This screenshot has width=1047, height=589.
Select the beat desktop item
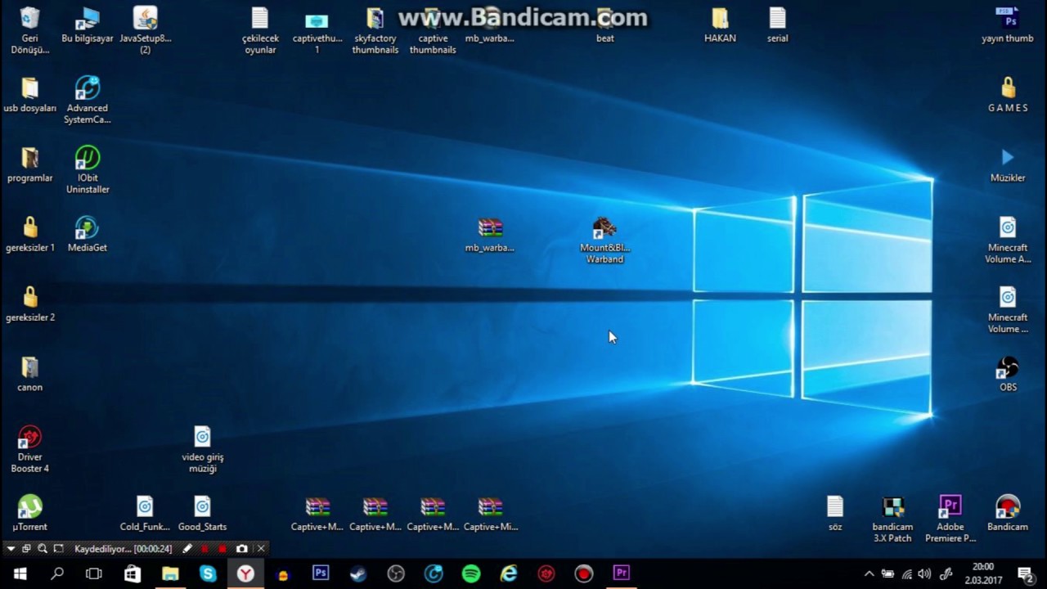[x=605, y=25]
